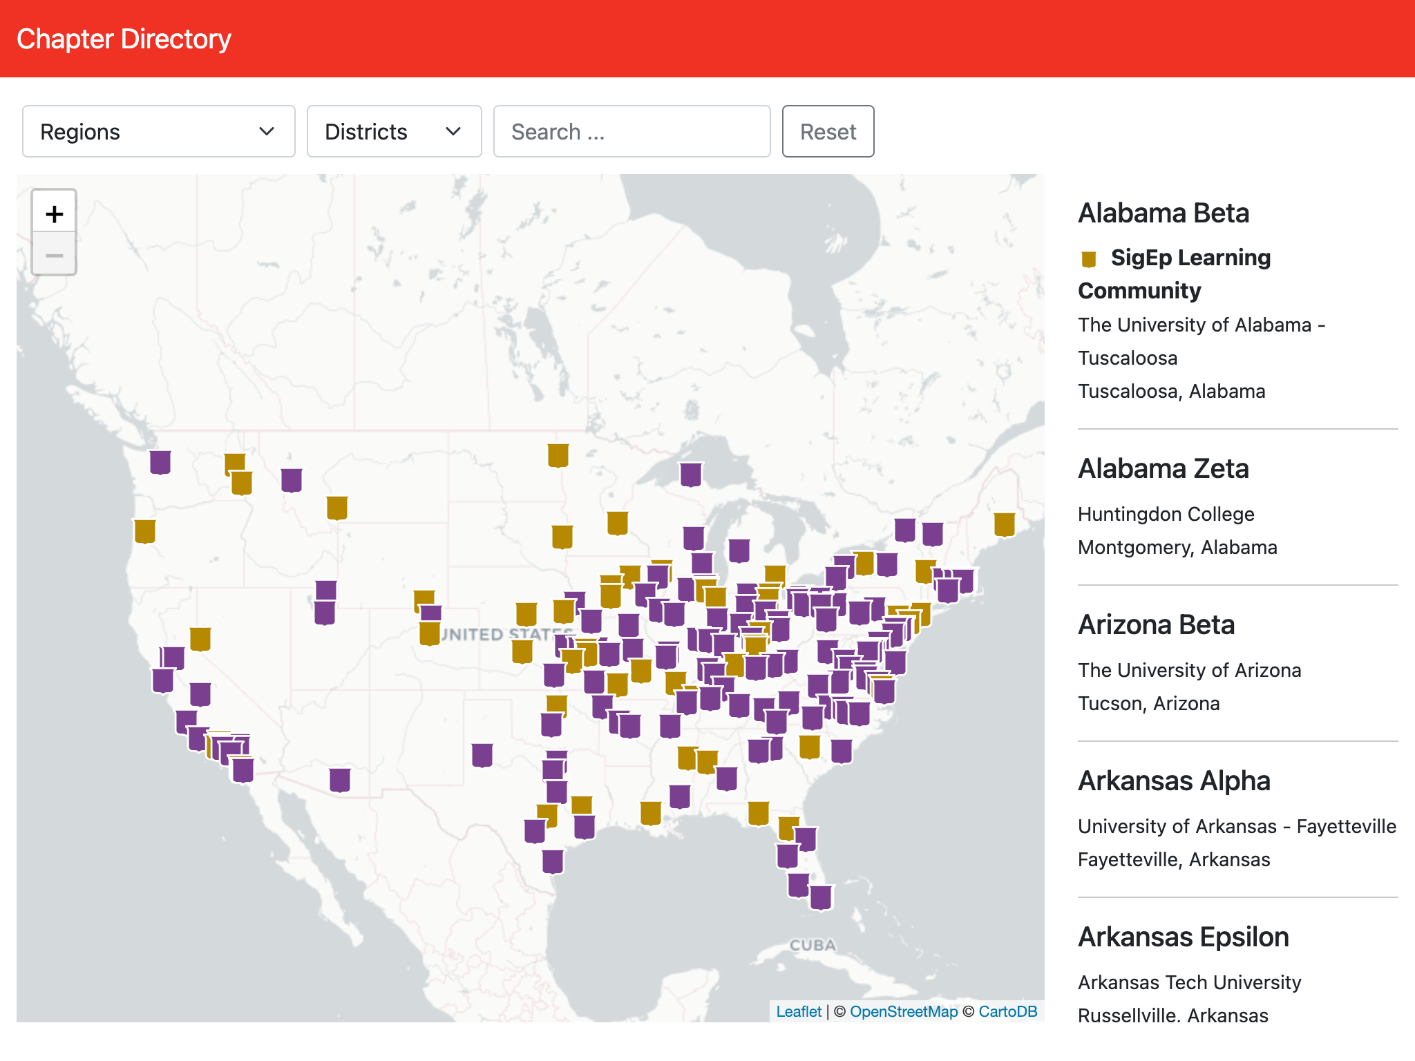1415x1061 pixels.
Task: Click the gold marker on North Dakota border
Action: click(558, 455)
